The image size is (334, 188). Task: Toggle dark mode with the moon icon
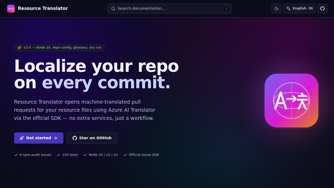tap(277, 9)
